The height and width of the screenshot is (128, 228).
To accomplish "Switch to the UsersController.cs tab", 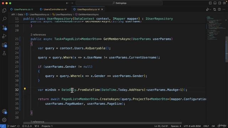I will 53,10.
